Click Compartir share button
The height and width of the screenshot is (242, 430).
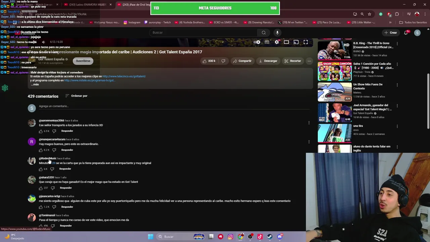tap(242, 61)
